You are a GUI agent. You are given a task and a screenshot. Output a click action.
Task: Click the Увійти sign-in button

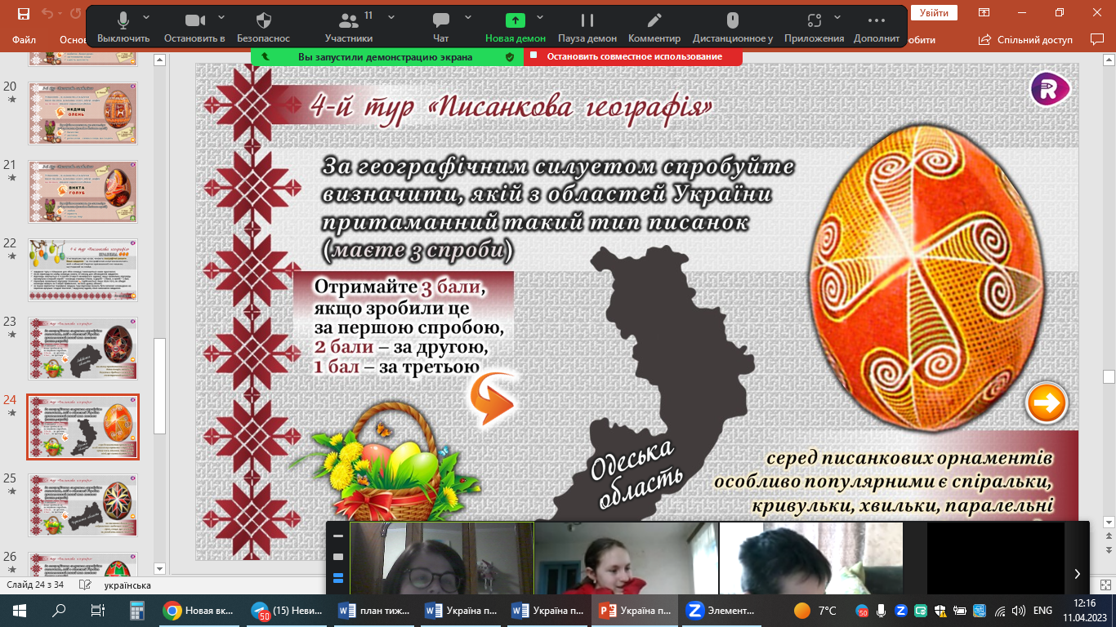click(933, 12)
